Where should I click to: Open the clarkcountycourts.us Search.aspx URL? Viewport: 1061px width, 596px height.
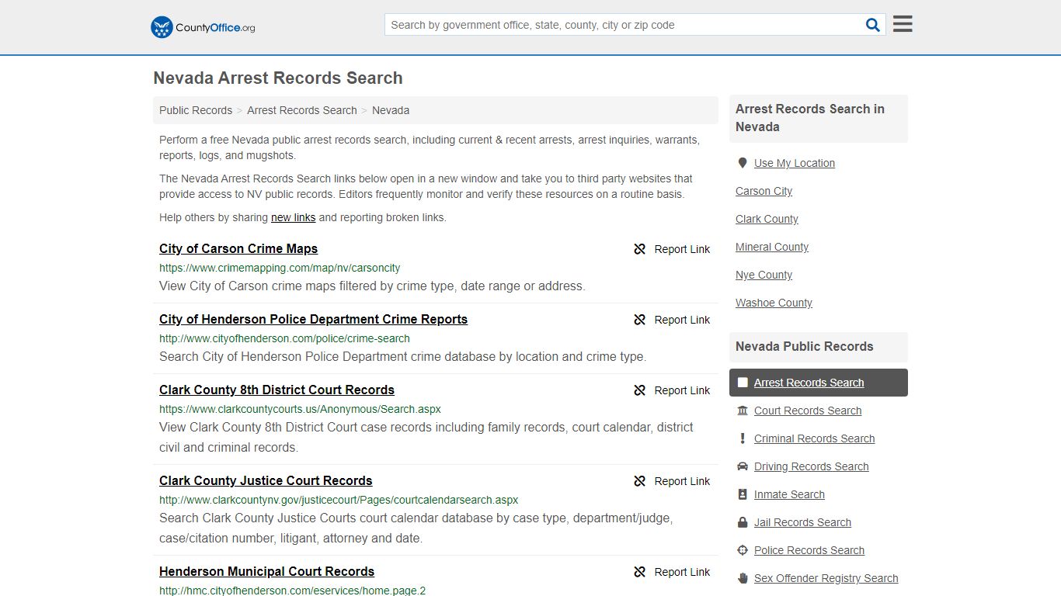pos(300,409)
